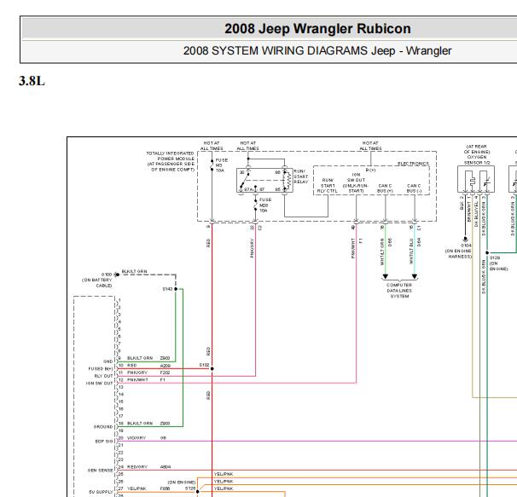Screen dimensions: 517x497
Task: Click the "COMPUTER DATA LINES SYSTEM" label
Action: (x=399, y=291)
